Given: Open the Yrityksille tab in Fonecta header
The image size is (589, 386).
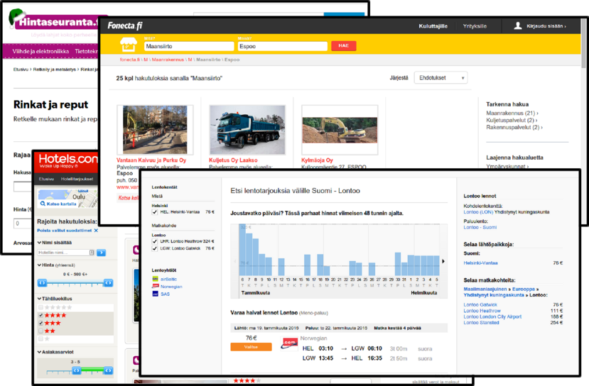Looking at the screenshot, I should click(475, 26).
